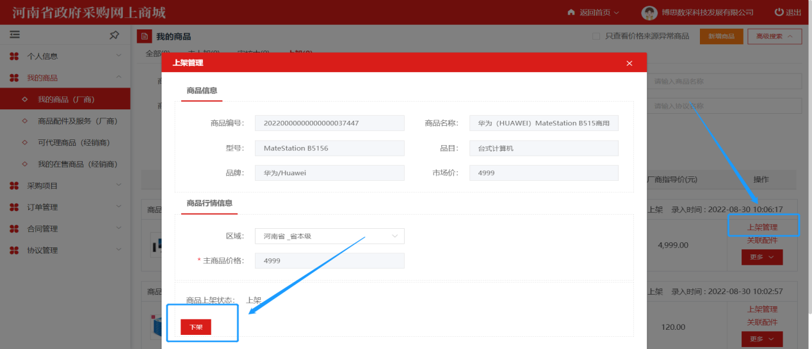The width and height of the screenshot is (812, 349).
Task: Expand the 个人信息 chevron
Action: pyautogui.click(x=118, y=56)
